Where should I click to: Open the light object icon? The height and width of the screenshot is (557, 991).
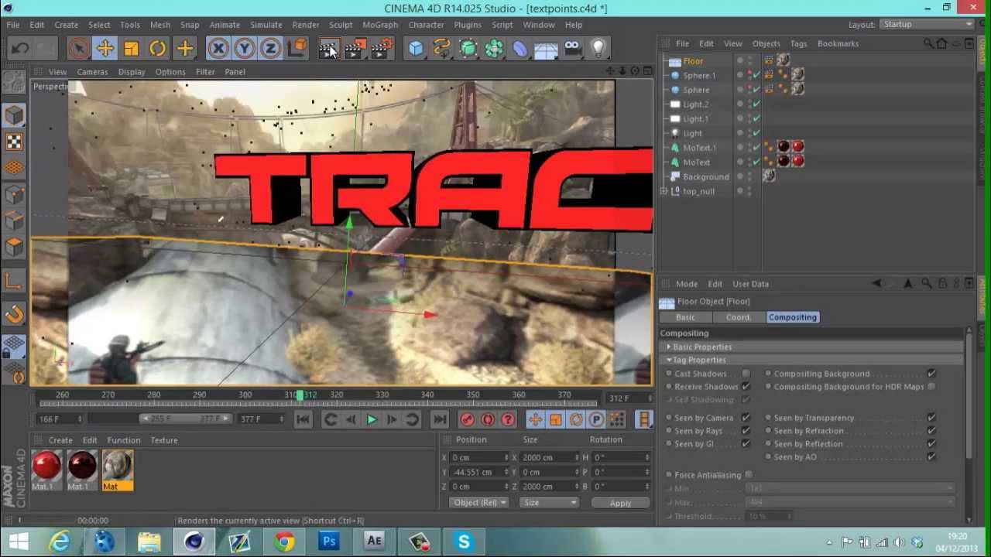pyautogui.click(x=598, y=50)
